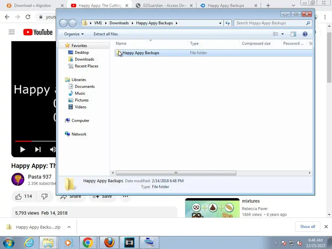Click the horizontal scrollbar thumb in file list
This screenshot has height=249, width=332.
coord(176,173)
